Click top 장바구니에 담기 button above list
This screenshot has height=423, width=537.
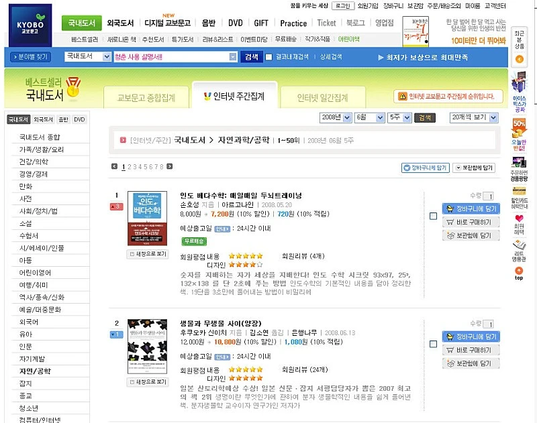coord(426,168)
